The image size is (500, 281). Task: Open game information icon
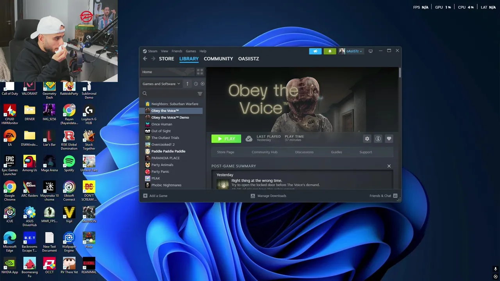tap(378, 139)
